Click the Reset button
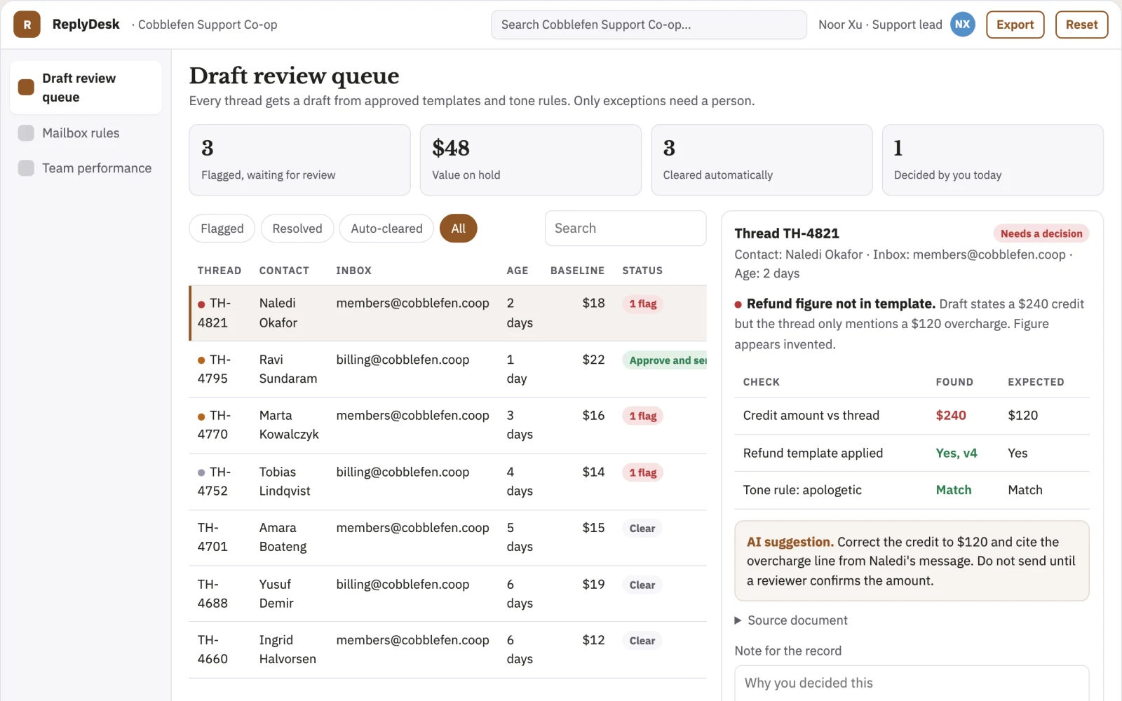This screenshot has width=1122, height=701. (1081, 25)
